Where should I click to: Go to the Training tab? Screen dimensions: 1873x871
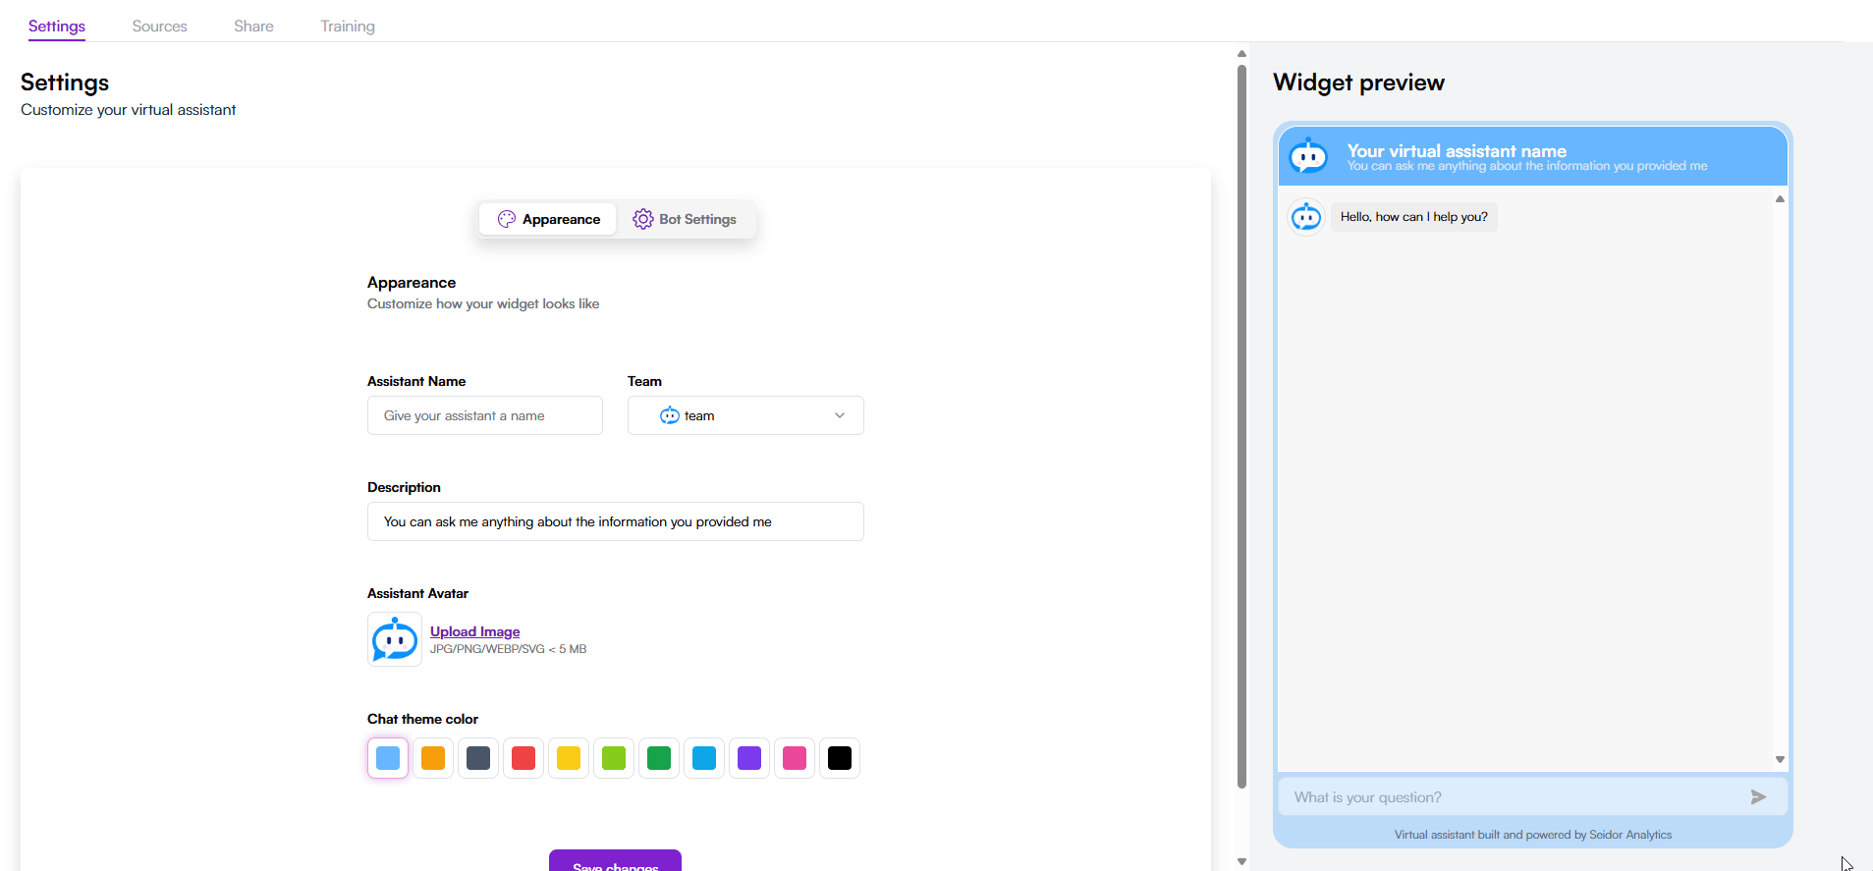(348, 27)
